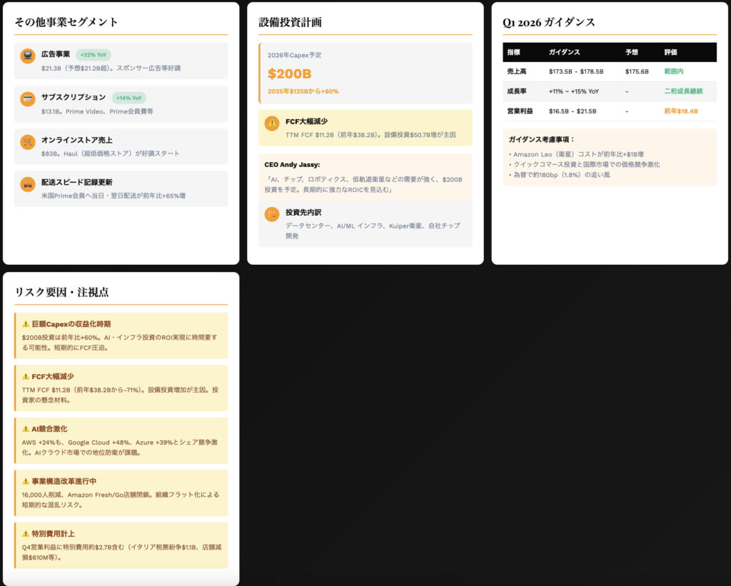Click warning icon beside AI競合激化
The height and width of the screenshot is (586, 731).
(26, 429)
